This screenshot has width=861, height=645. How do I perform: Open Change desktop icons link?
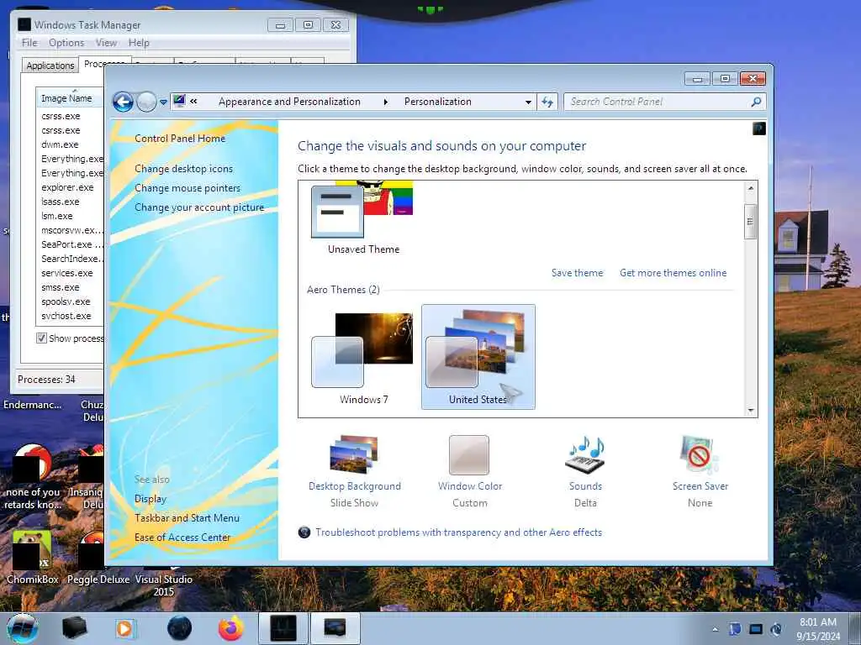point(184,169)
